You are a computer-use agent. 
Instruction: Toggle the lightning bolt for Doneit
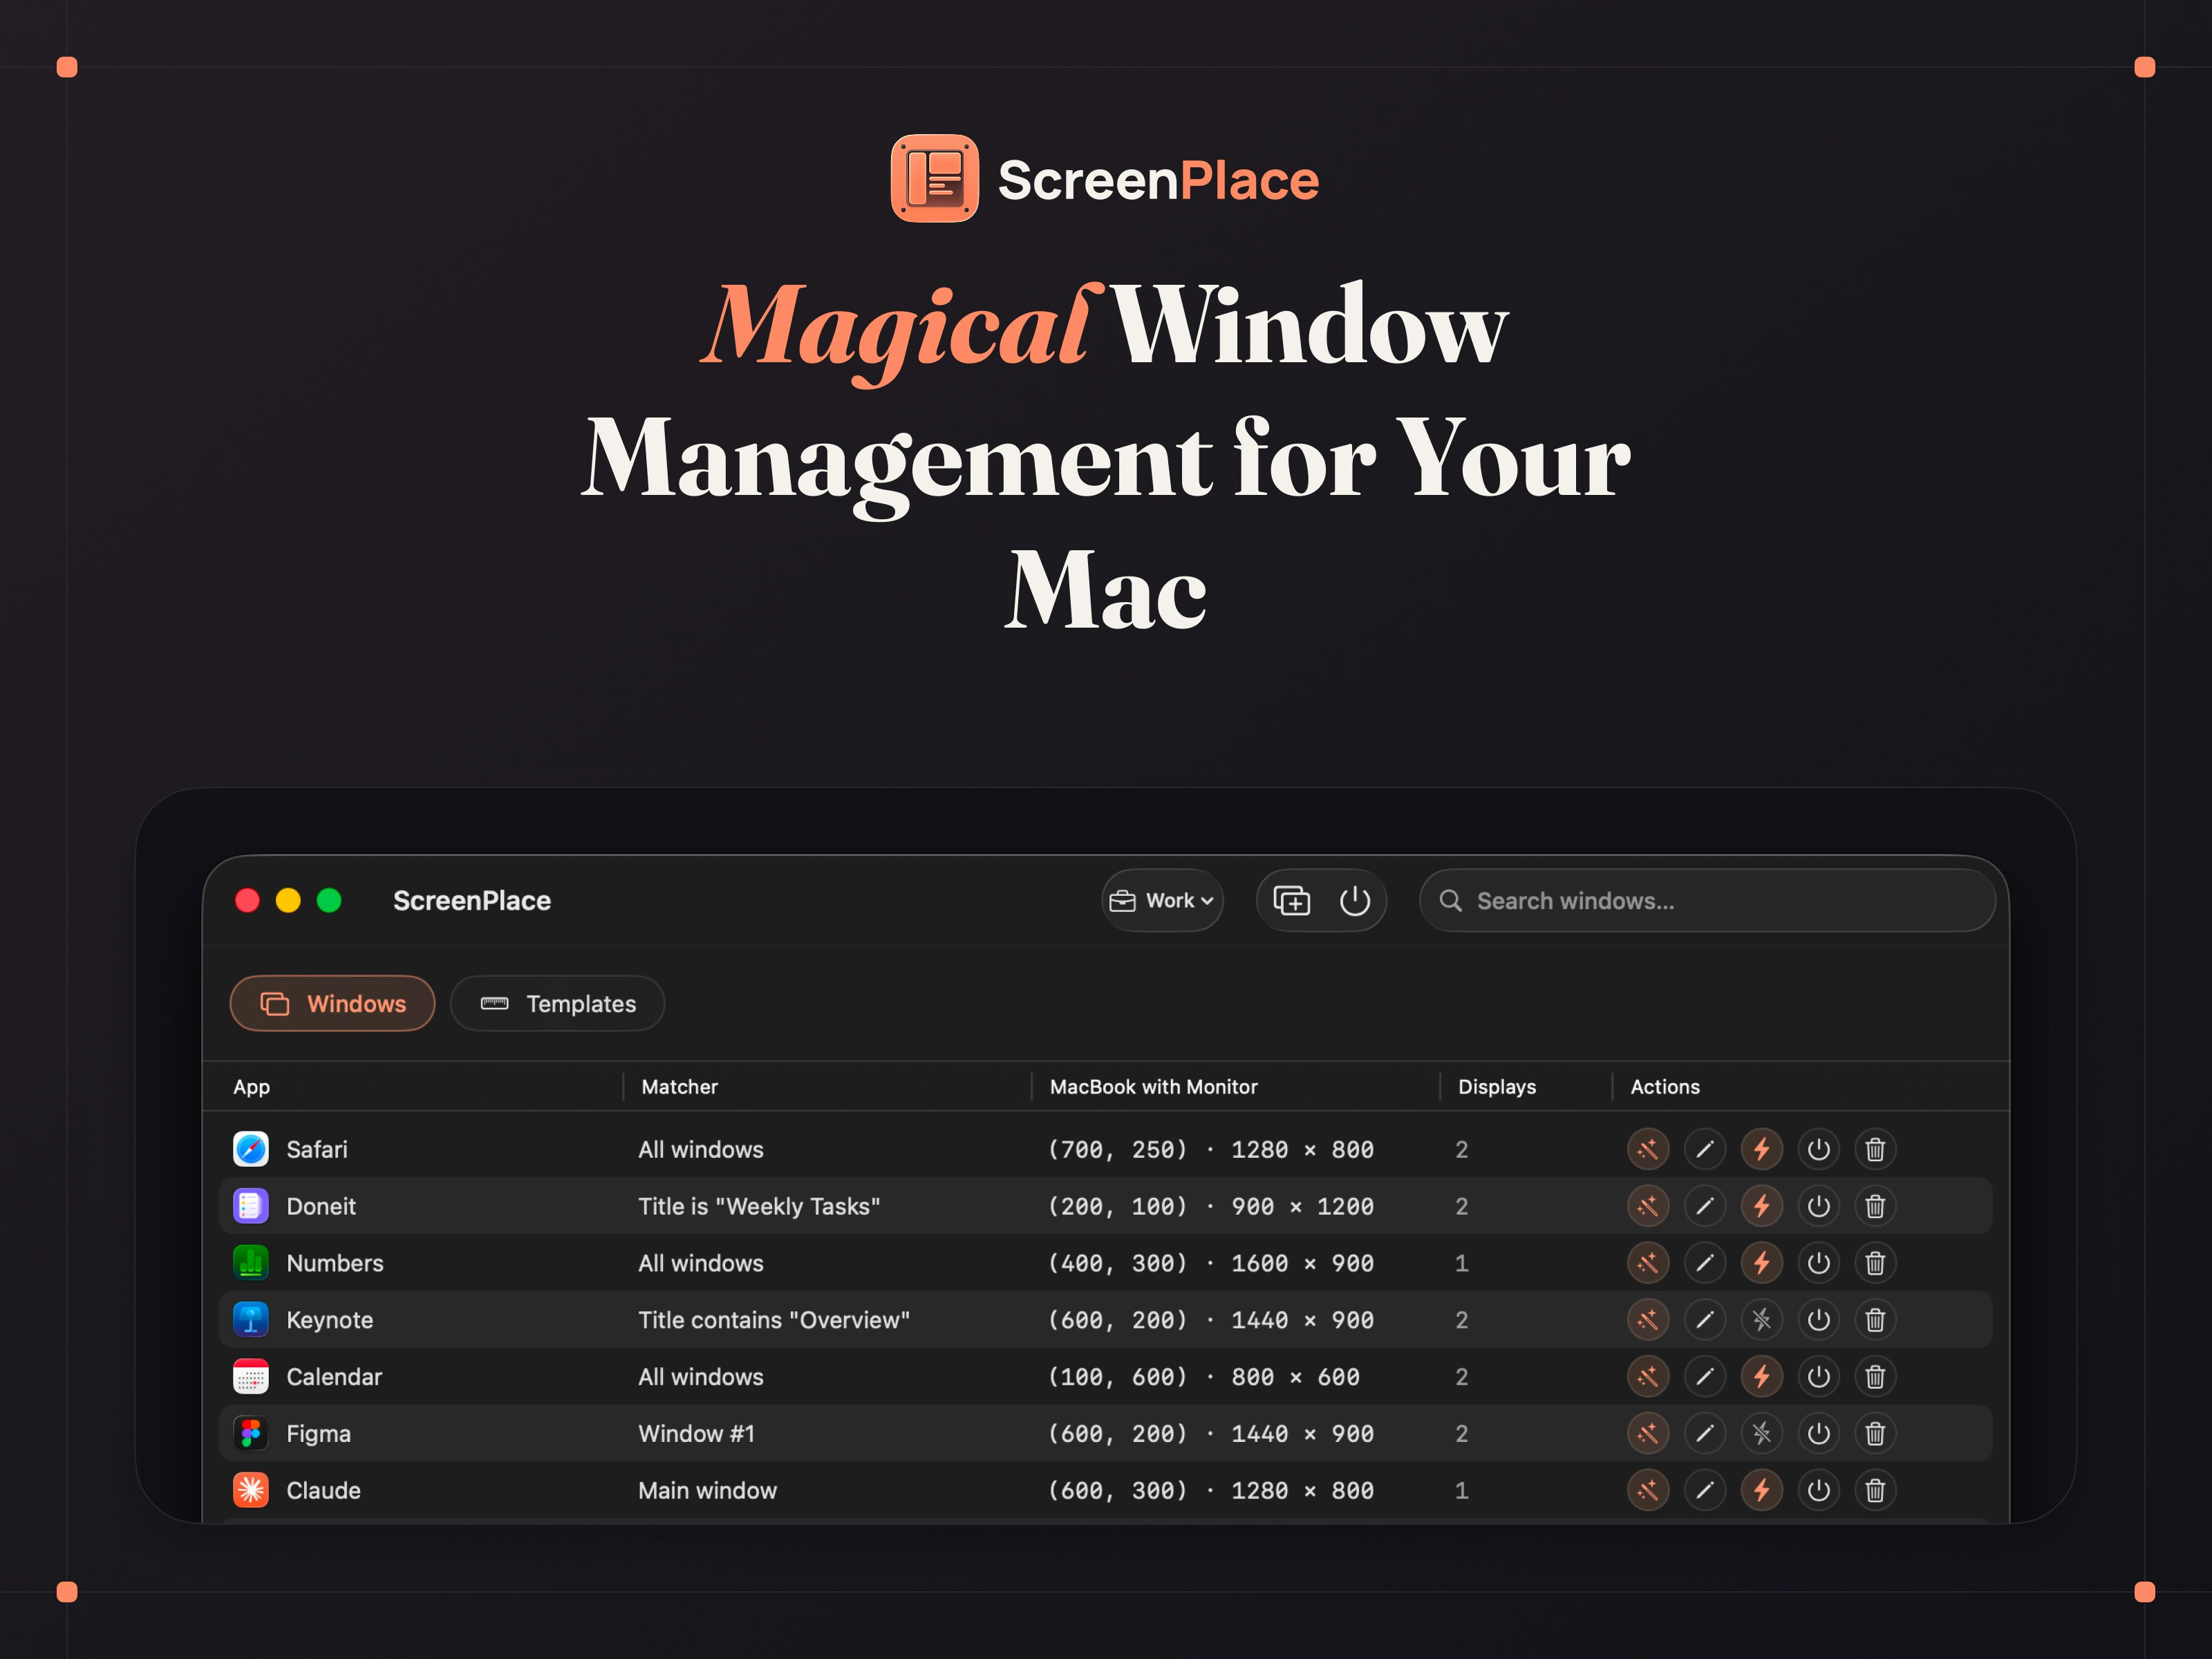[x=1762, y=1206]
